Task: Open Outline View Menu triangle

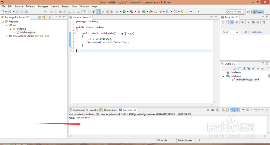Action: (x=268, y=68)
